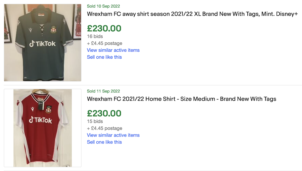Open the 2021/22 Home Shirt listing title

pos(182,99)
